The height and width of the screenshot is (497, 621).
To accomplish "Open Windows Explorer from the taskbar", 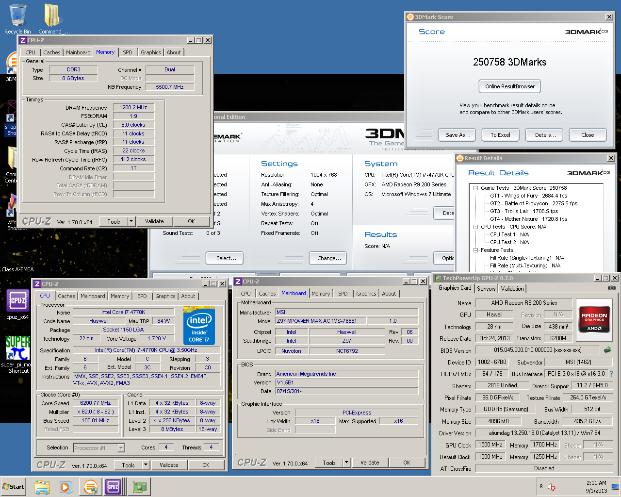I will point(42,487).
